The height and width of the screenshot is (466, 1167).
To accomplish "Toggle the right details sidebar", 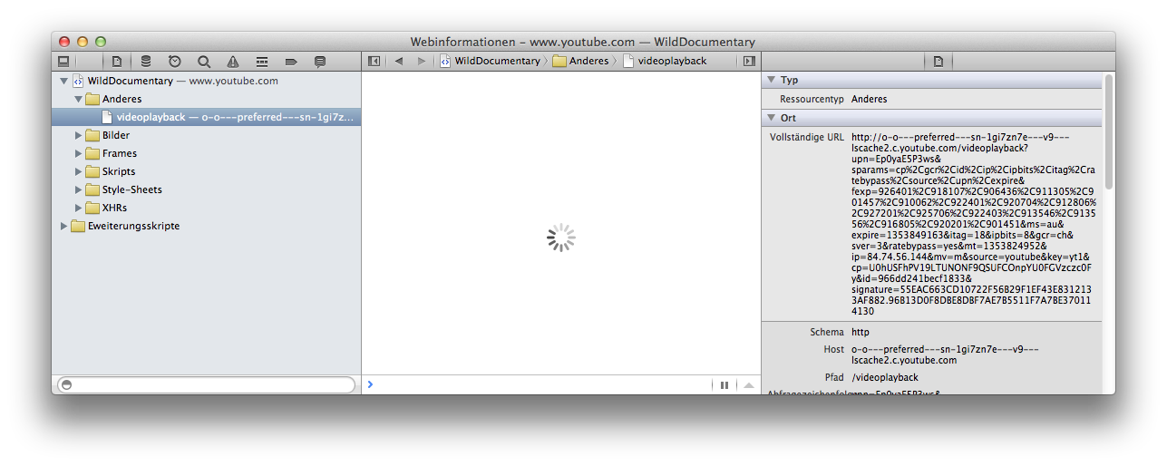I will (749, 61).
